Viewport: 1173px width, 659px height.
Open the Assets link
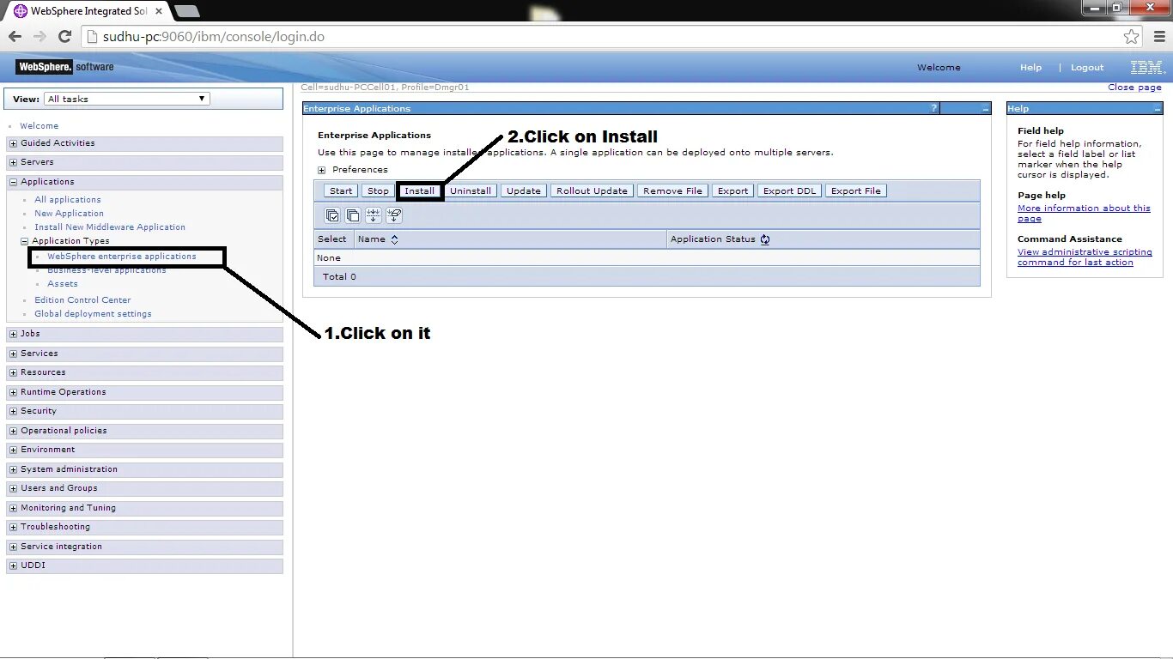pos(63,284)
